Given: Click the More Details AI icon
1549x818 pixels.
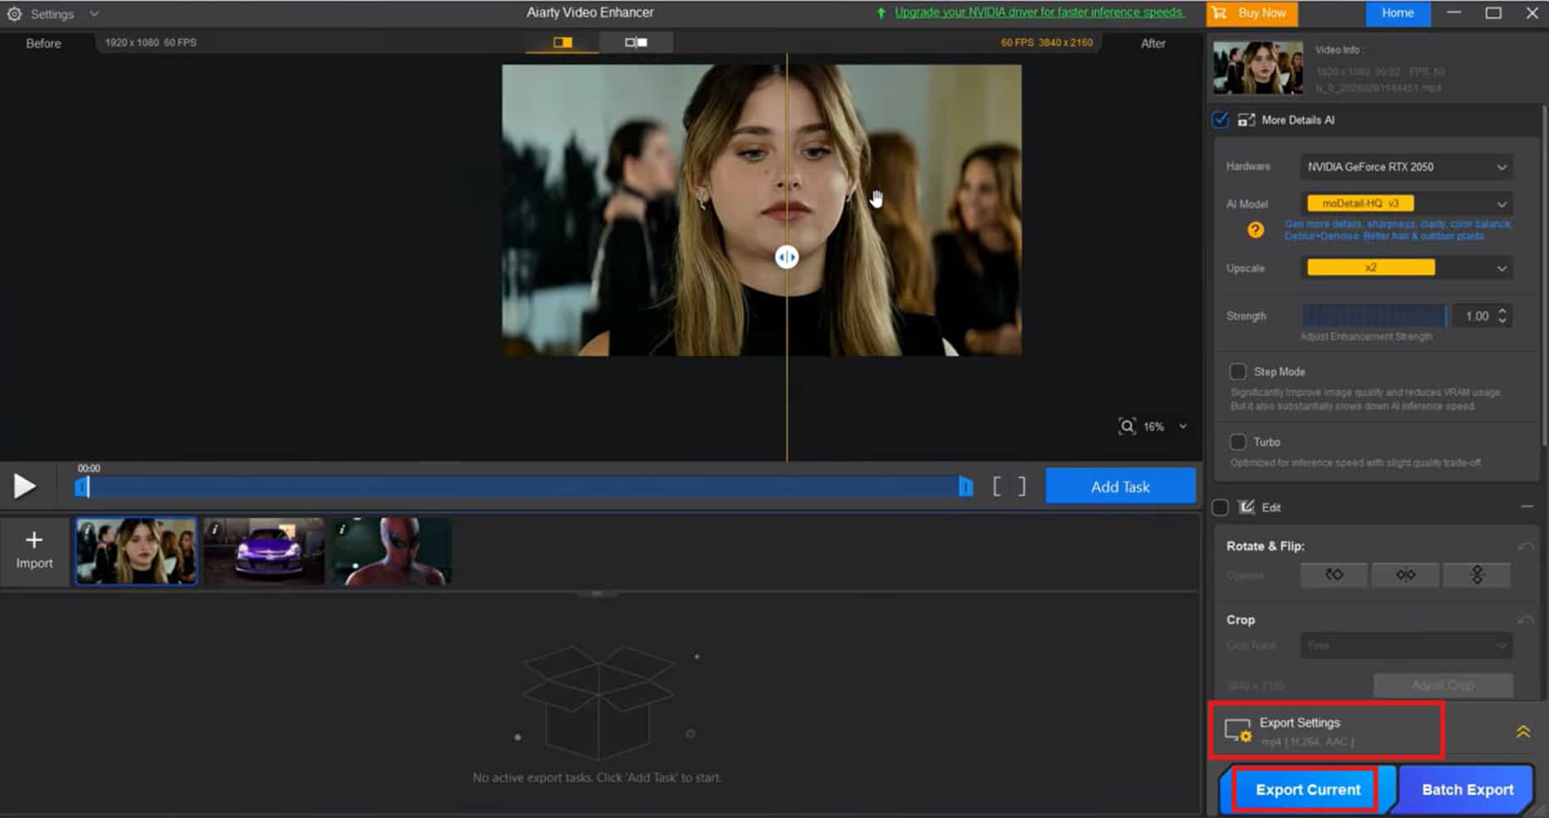Looking at the screenshot, I should tap(1247, 120).
